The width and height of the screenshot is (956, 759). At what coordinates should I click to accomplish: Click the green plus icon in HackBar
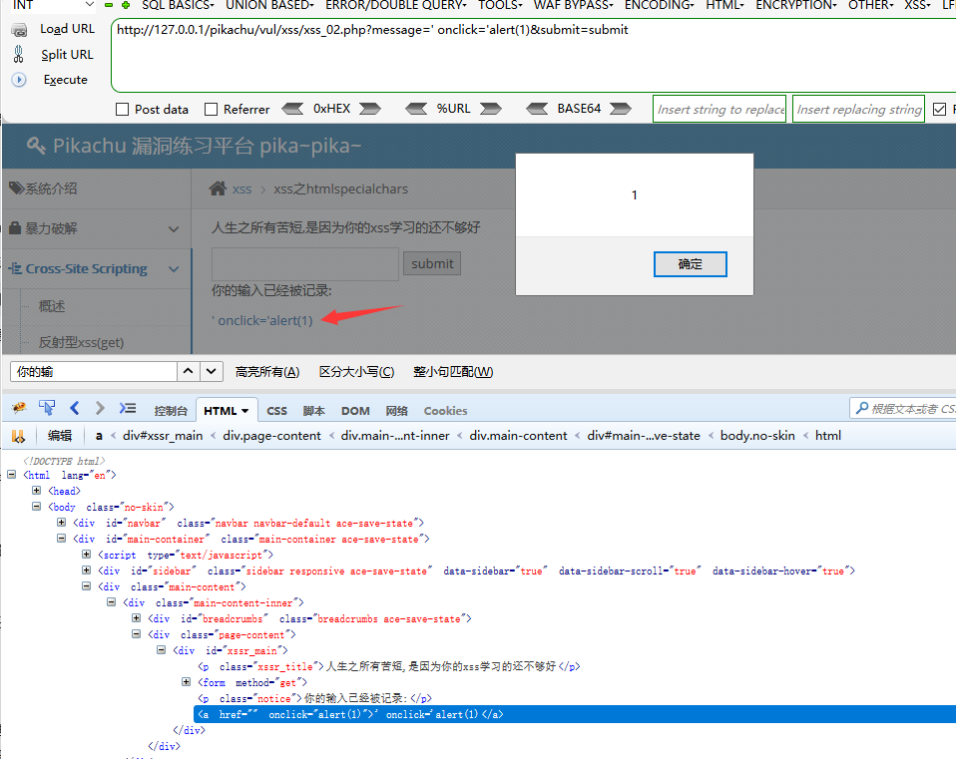126,5
